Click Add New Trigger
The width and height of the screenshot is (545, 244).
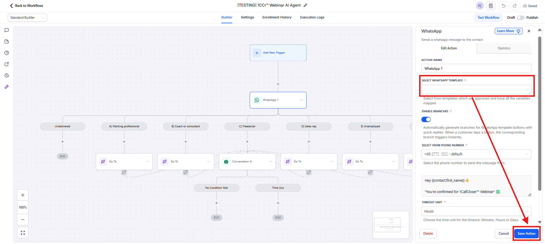[278, 53]
